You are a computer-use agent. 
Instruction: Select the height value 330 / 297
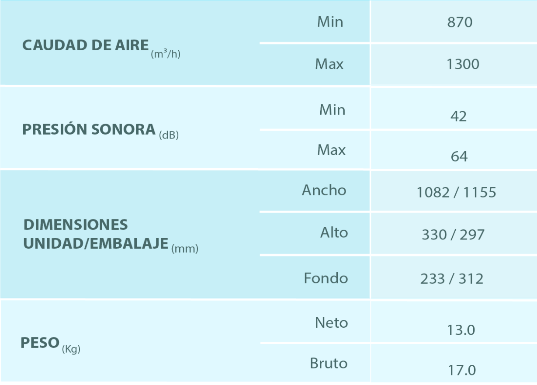point(453,235)
